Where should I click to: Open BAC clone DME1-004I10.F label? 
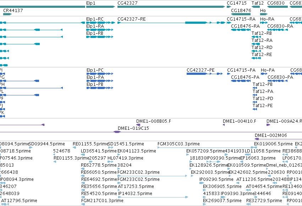[x=240, y=121]
